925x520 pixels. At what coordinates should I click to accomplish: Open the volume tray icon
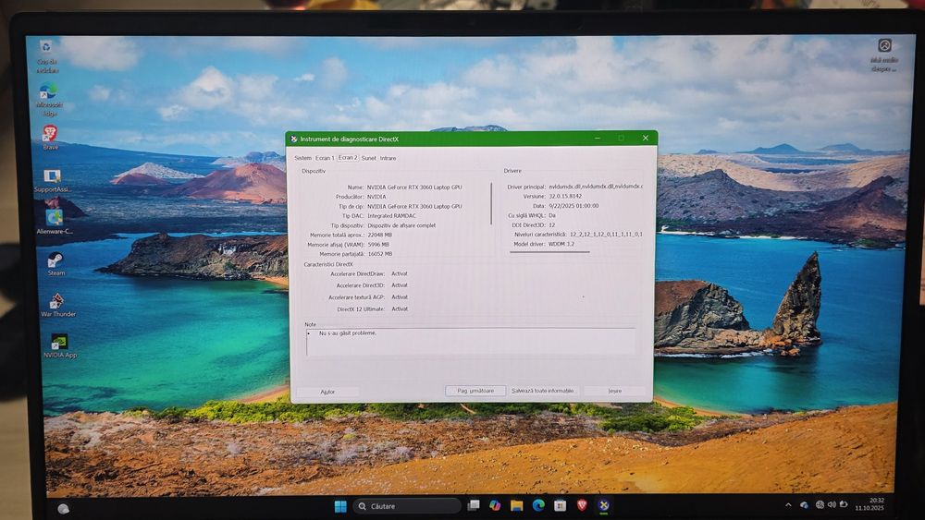[832, 504]
